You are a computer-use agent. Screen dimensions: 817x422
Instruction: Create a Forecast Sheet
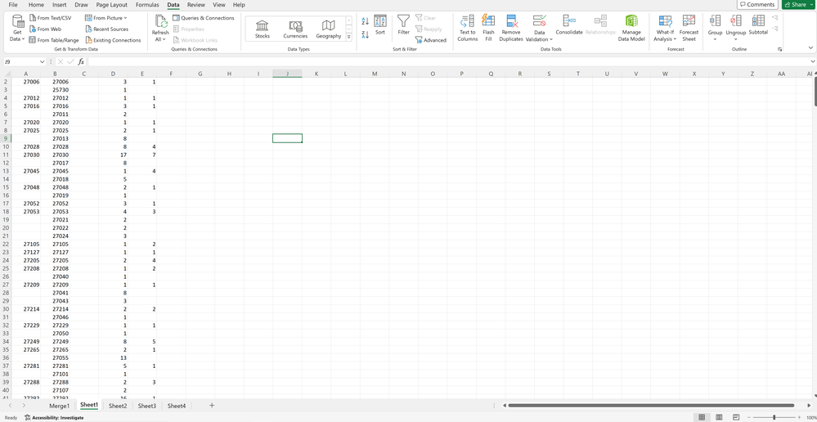(689, 28)
